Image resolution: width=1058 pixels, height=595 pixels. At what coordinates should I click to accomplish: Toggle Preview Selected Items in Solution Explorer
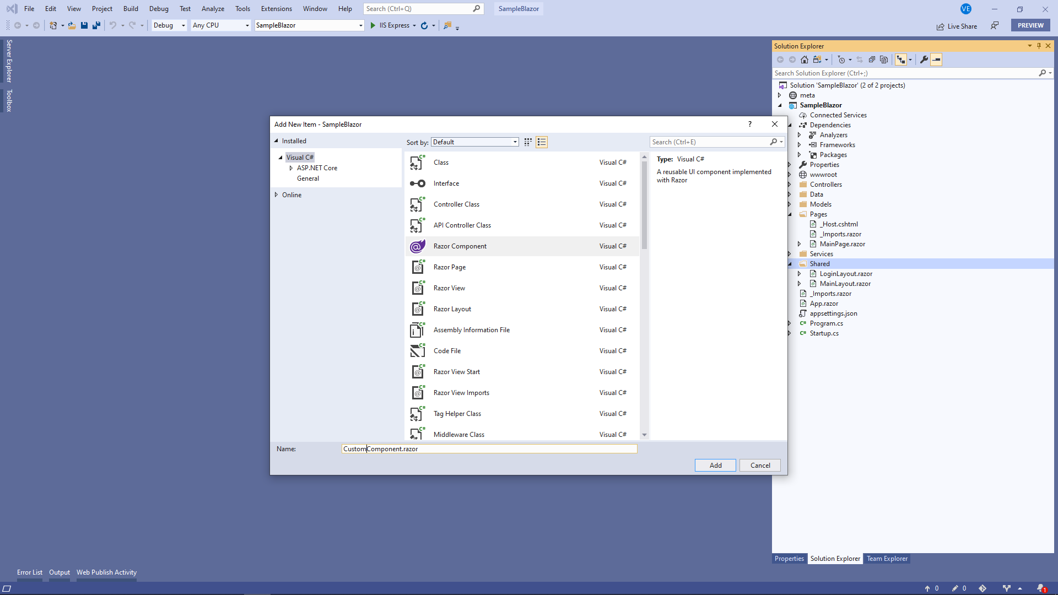click(x=936, y=59)
